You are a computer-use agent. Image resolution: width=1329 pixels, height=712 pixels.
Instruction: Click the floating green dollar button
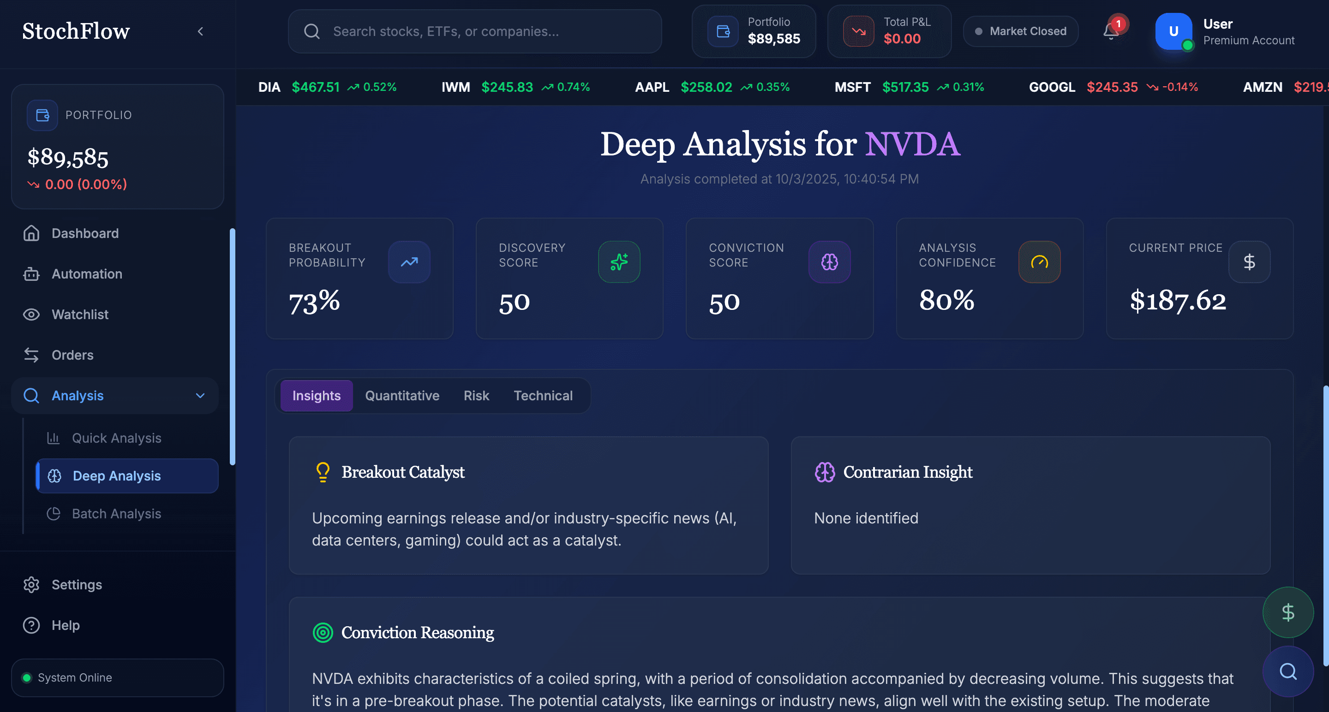1288,612
